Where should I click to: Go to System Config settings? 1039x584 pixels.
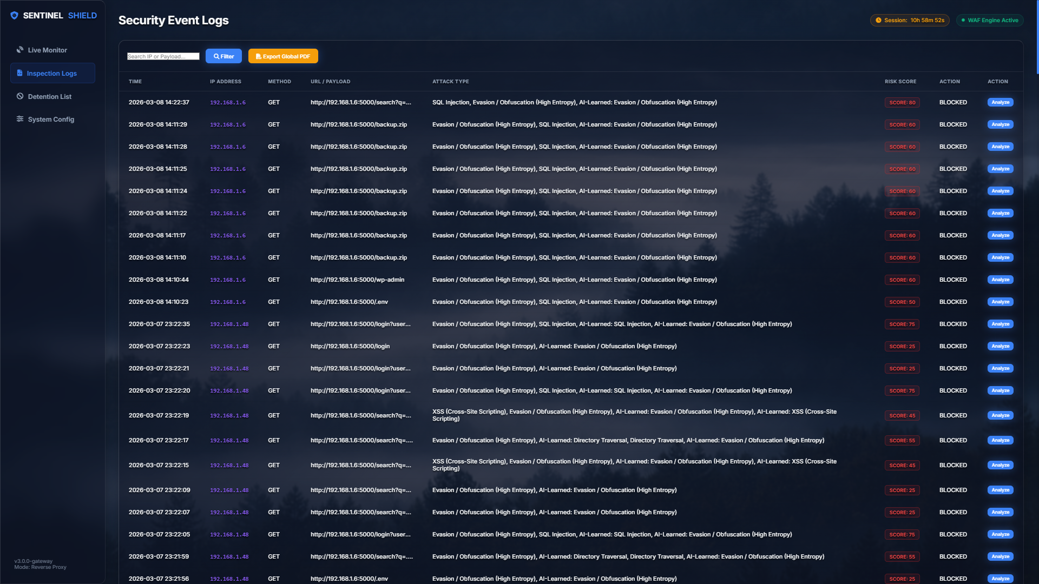51,120
